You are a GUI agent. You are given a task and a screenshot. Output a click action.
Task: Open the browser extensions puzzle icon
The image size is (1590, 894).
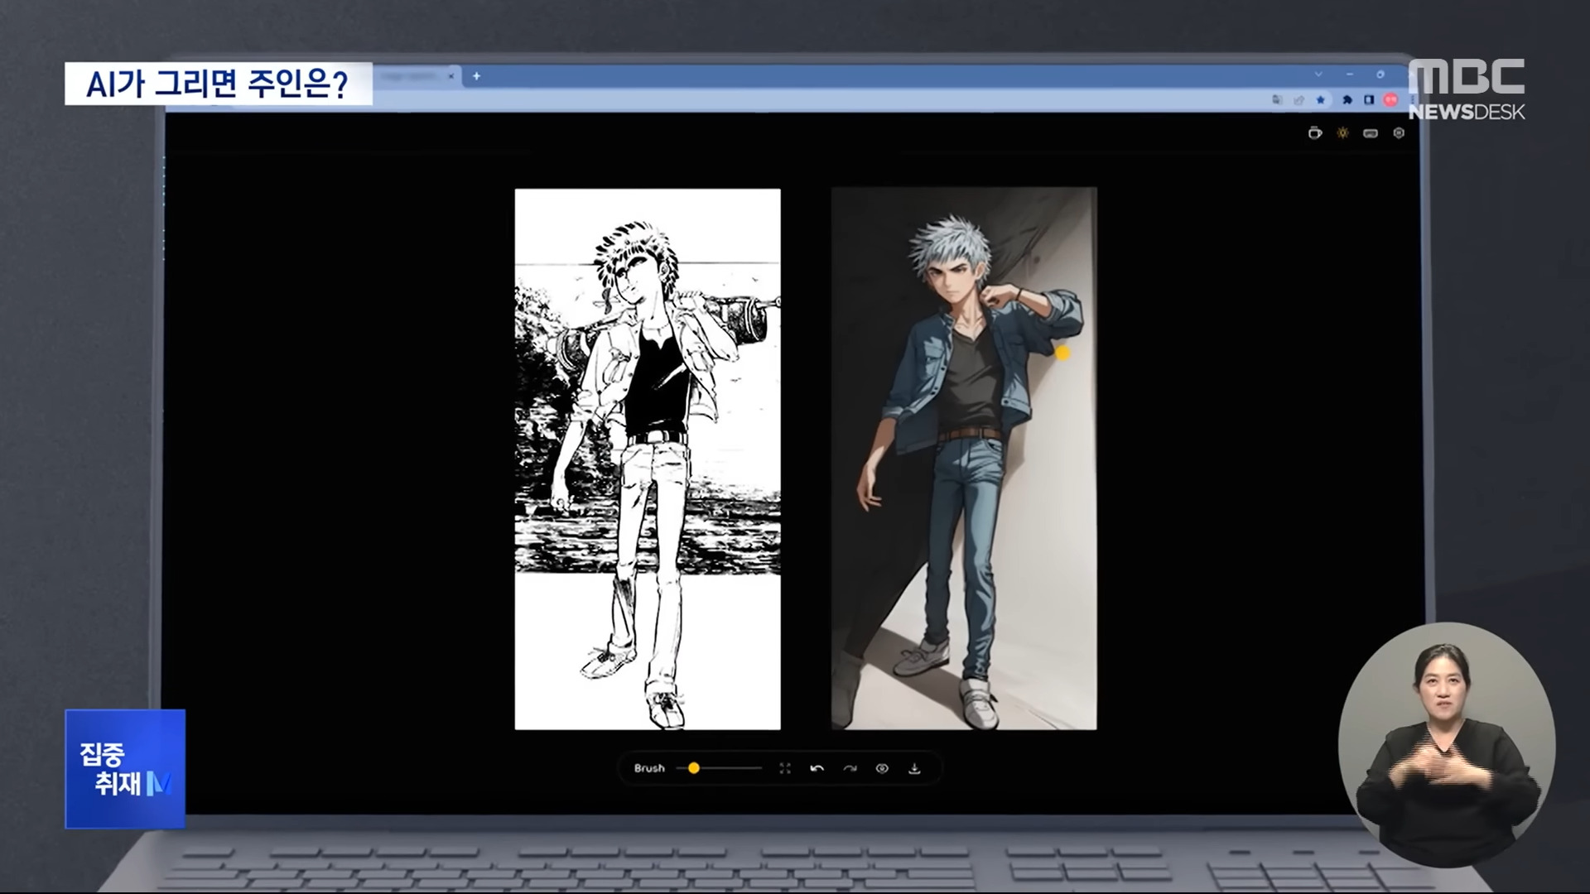[x=1347, y=100]
